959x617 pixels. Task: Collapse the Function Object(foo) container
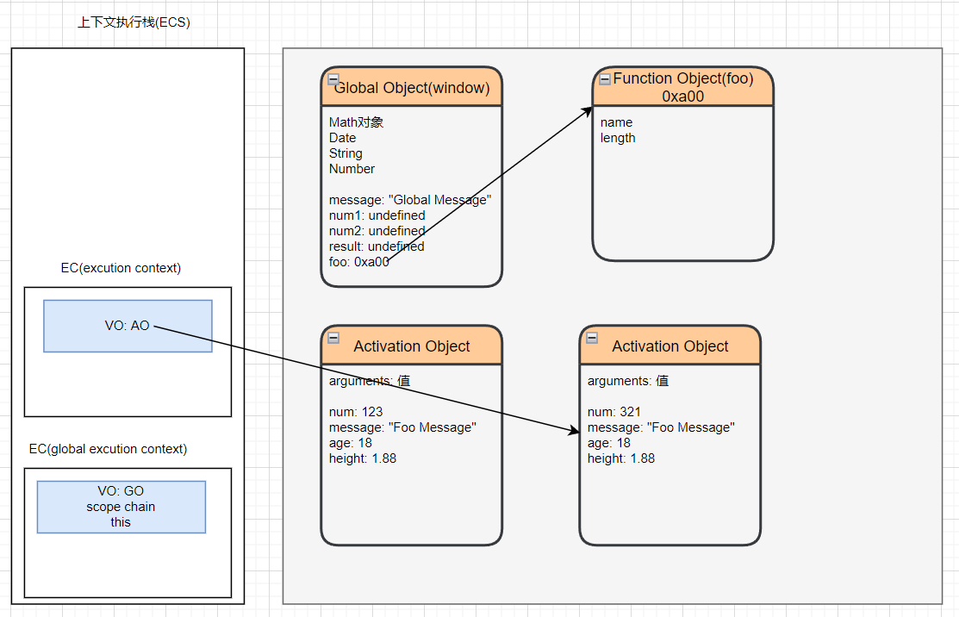point(605,79)
